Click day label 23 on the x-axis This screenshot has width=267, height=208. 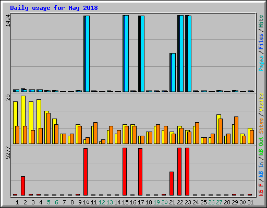pyautogui.click(x=188, y=202)
